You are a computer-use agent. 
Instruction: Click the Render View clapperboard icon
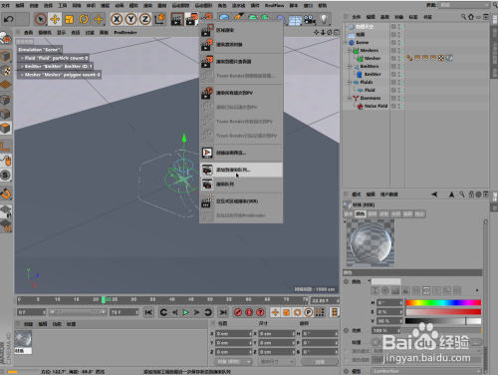tap(177, 19)
